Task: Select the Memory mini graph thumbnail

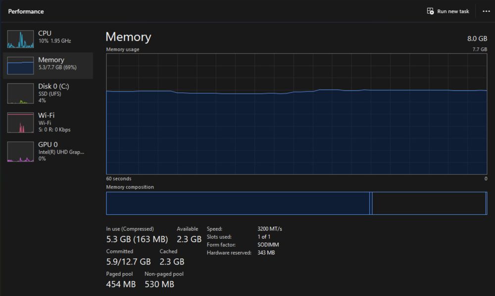Action: coord(20,66)
